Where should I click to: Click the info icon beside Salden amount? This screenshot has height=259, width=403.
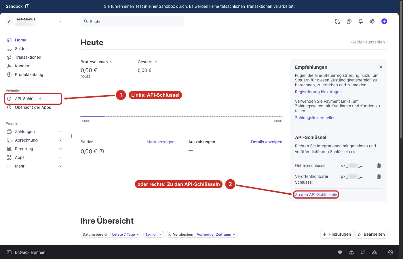(102, 151)
